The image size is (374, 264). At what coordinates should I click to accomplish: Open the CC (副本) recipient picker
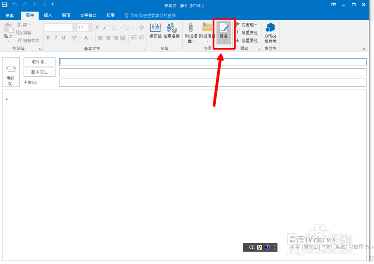(39, 72)
